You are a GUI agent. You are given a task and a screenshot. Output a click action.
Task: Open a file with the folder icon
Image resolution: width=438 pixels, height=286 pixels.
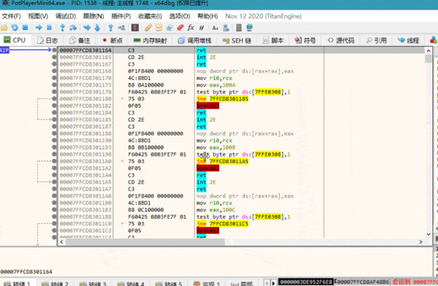4,28
